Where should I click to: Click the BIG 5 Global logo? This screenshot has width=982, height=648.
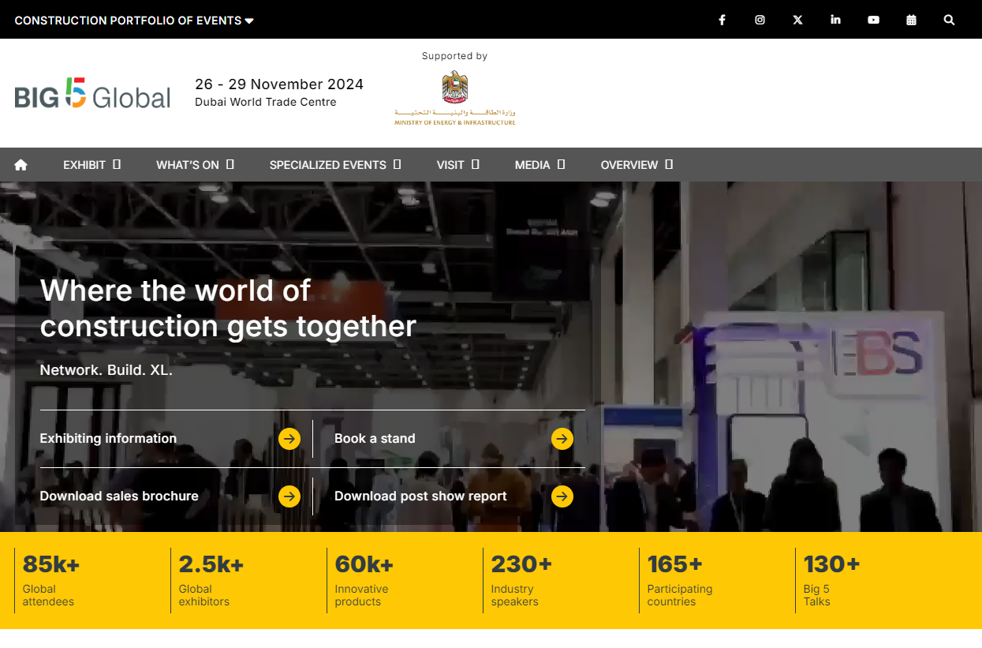tap(92, 93)
